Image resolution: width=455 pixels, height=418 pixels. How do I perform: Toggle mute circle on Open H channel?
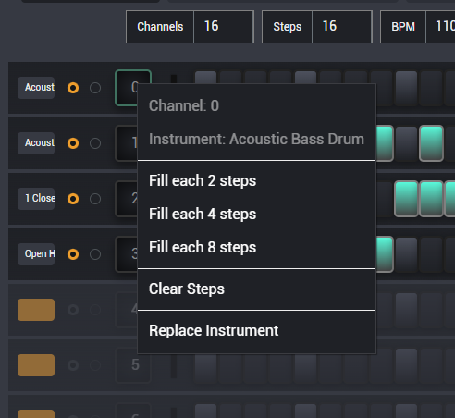pyautogui.click(x=73, y=254)
